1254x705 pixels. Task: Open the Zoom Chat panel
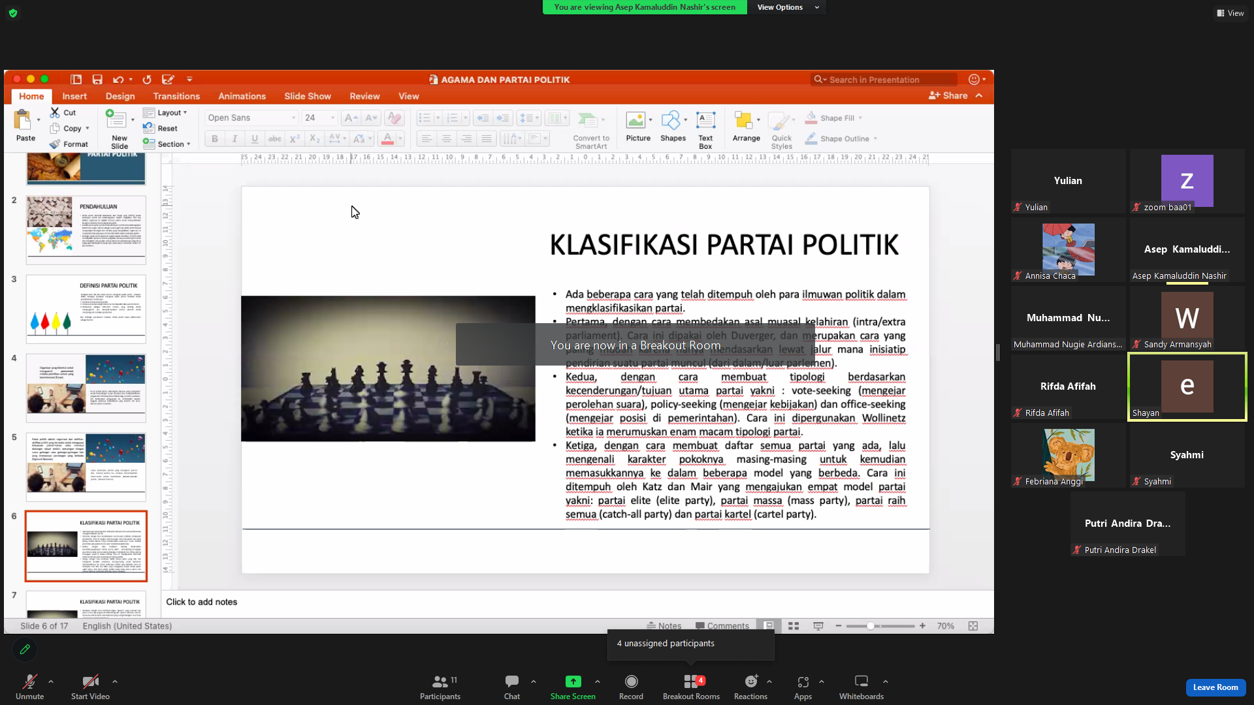(x=512, y=687)
